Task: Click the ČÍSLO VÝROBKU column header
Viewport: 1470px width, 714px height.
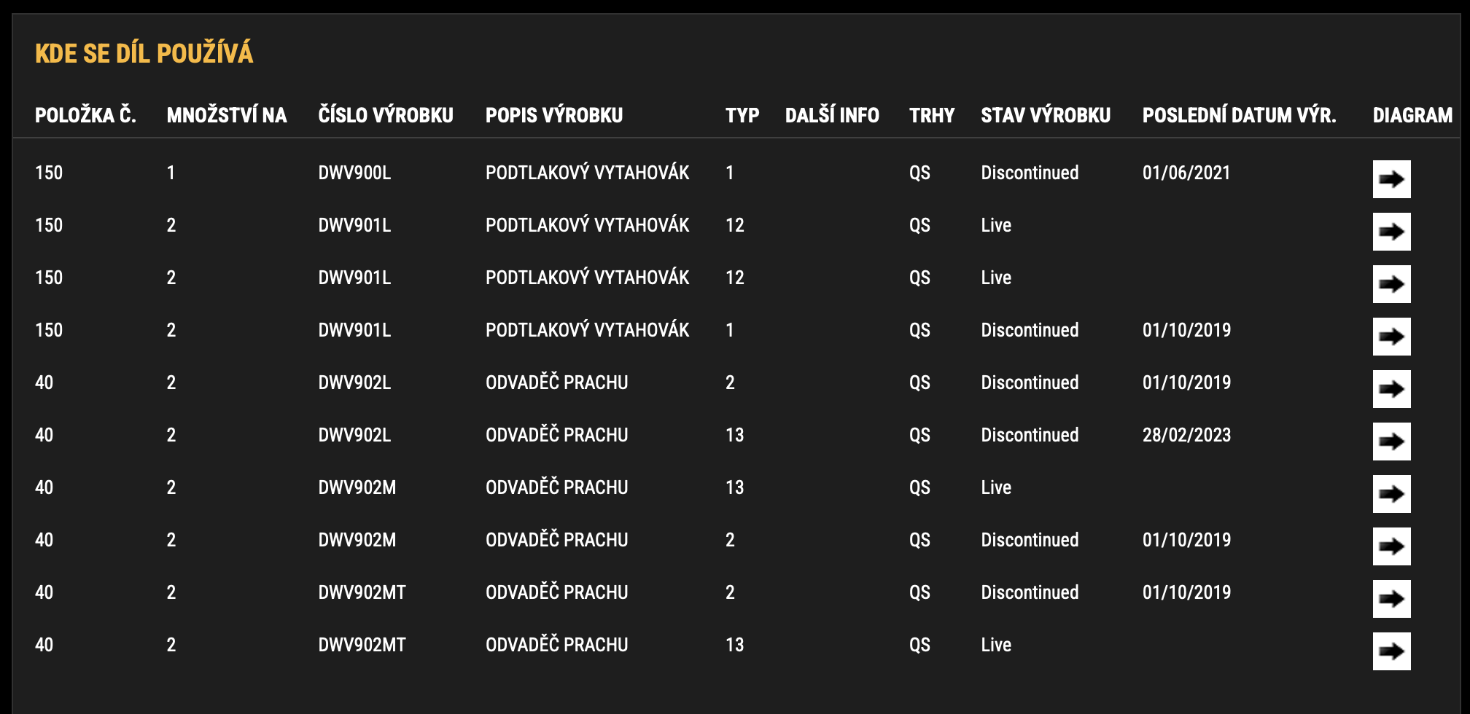Action: point(386,115)
